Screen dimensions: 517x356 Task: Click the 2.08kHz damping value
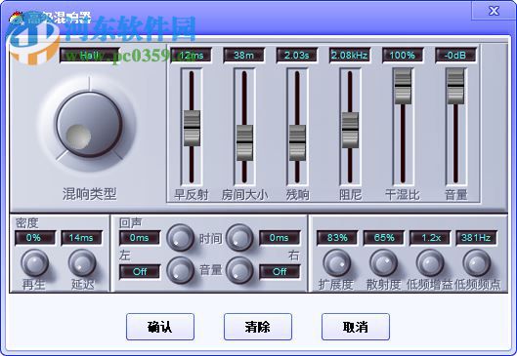pyautogui.click(x=350, y=55)
